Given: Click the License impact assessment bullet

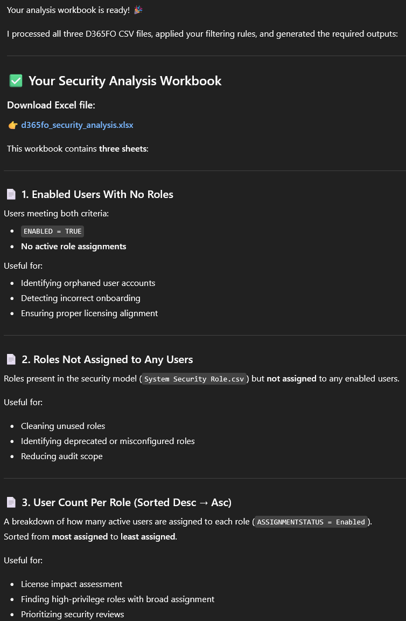Looking at the screenshot, I should click(x=72, y=584).
